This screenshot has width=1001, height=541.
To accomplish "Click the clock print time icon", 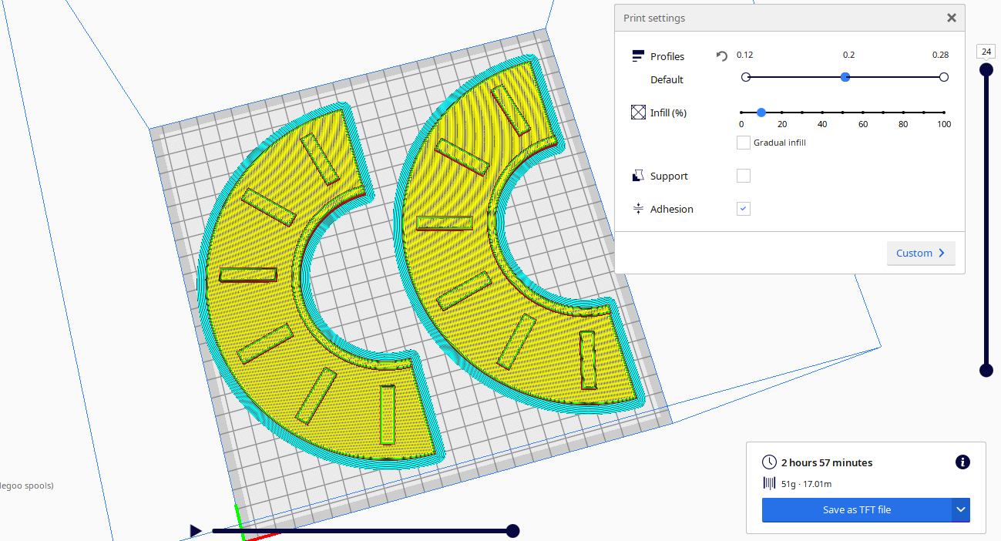I will (x=769, y=462).
